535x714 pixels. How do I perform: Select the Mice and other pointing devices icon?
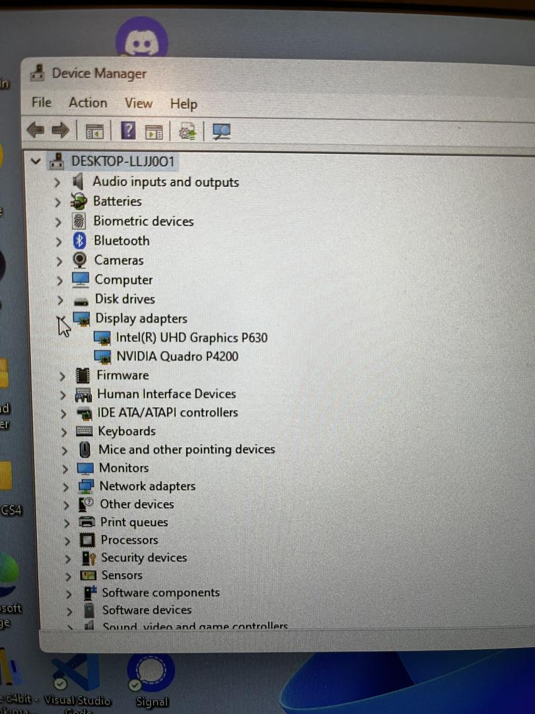(x=85, y=450)
